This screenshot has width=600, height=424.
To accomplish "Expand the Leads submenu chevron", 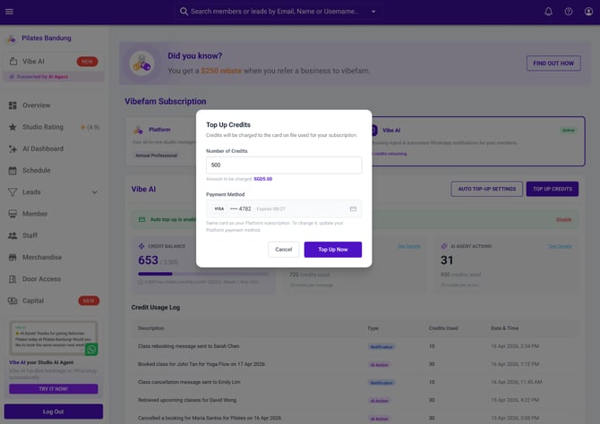I will tap(95, 192).
